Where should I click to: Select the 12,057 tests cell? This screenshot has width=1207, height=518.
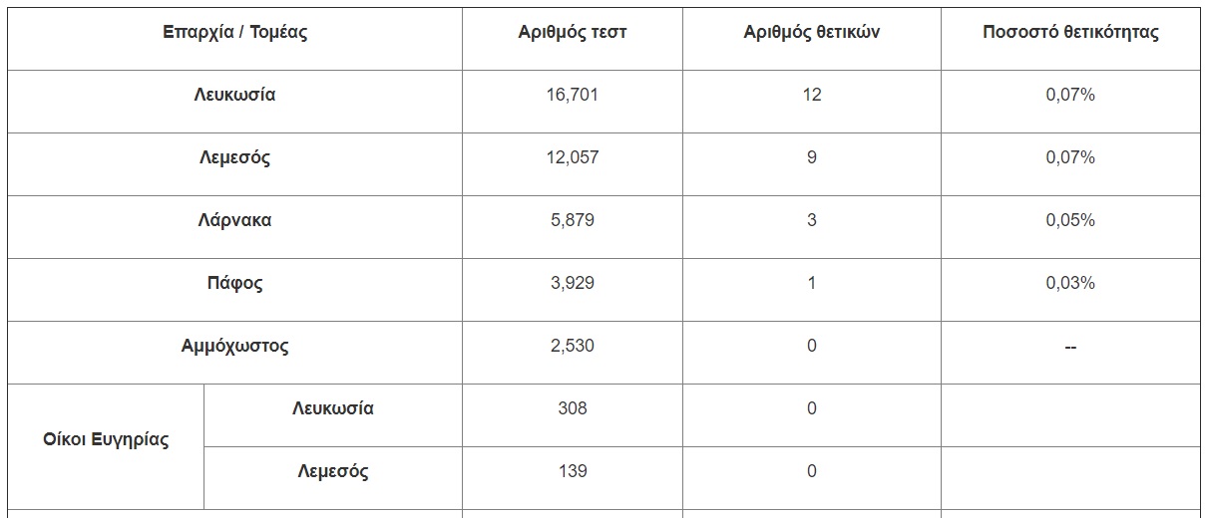click(573, 157)
